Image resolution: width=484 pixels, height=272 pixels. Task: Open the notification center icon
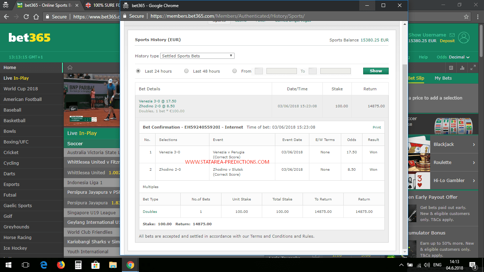point(473,265)
